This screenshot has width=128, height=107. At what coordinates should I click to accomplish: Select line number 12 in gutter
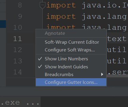pos(18,50)
